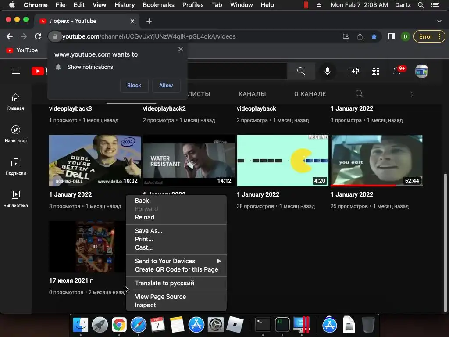Open the YouTube hamburger guide menu

pos(16,71)
